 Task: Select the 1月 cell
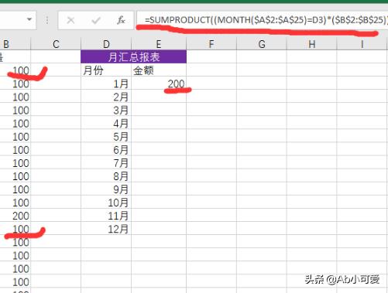(x=106, y=83)
